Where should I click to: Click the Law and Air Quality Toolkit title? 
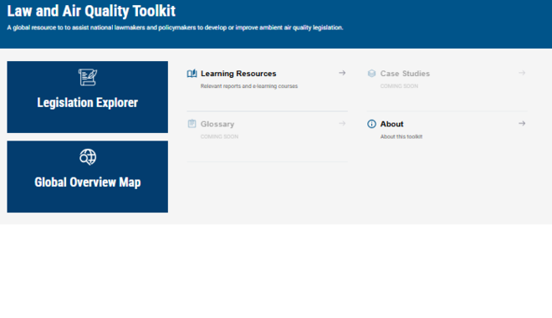coord(91,11)
